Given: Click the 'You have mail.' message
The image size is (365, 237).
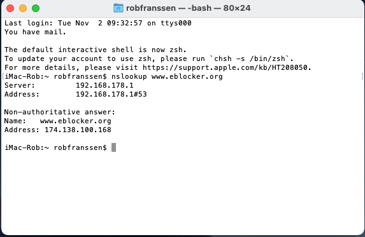Looking at the screenshot, I should coord(36,32).
